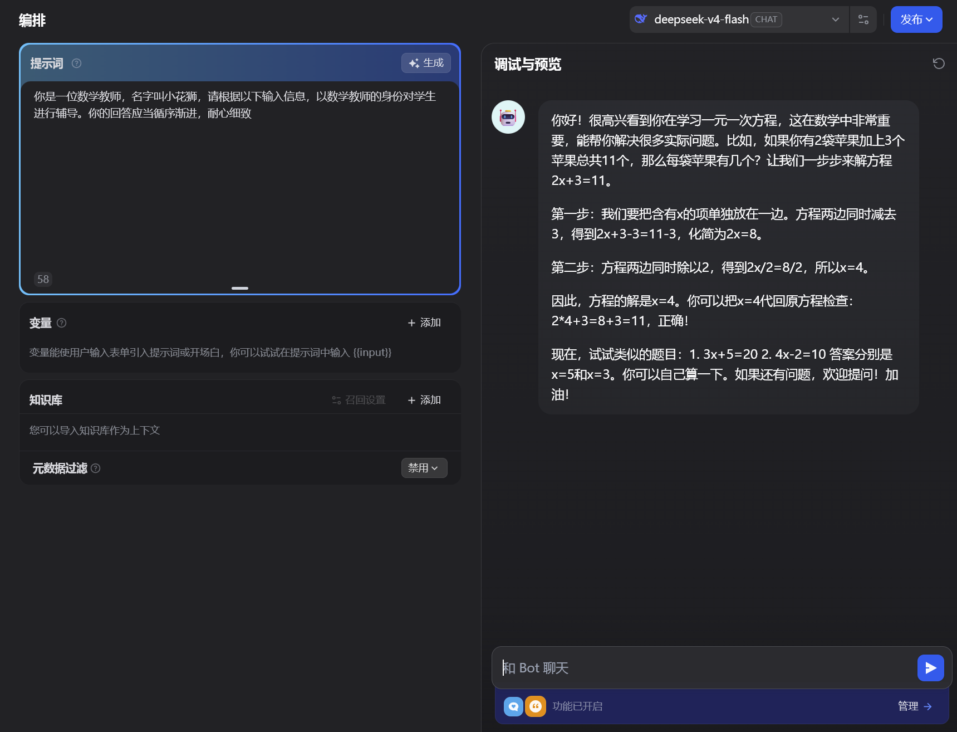
Task: Open 召回设置 retrieval settings
Action: 359,400
